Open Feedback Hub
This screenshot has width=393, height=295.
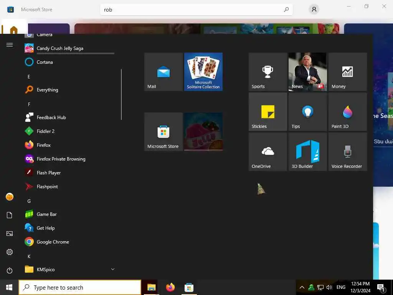click(69, 118)
